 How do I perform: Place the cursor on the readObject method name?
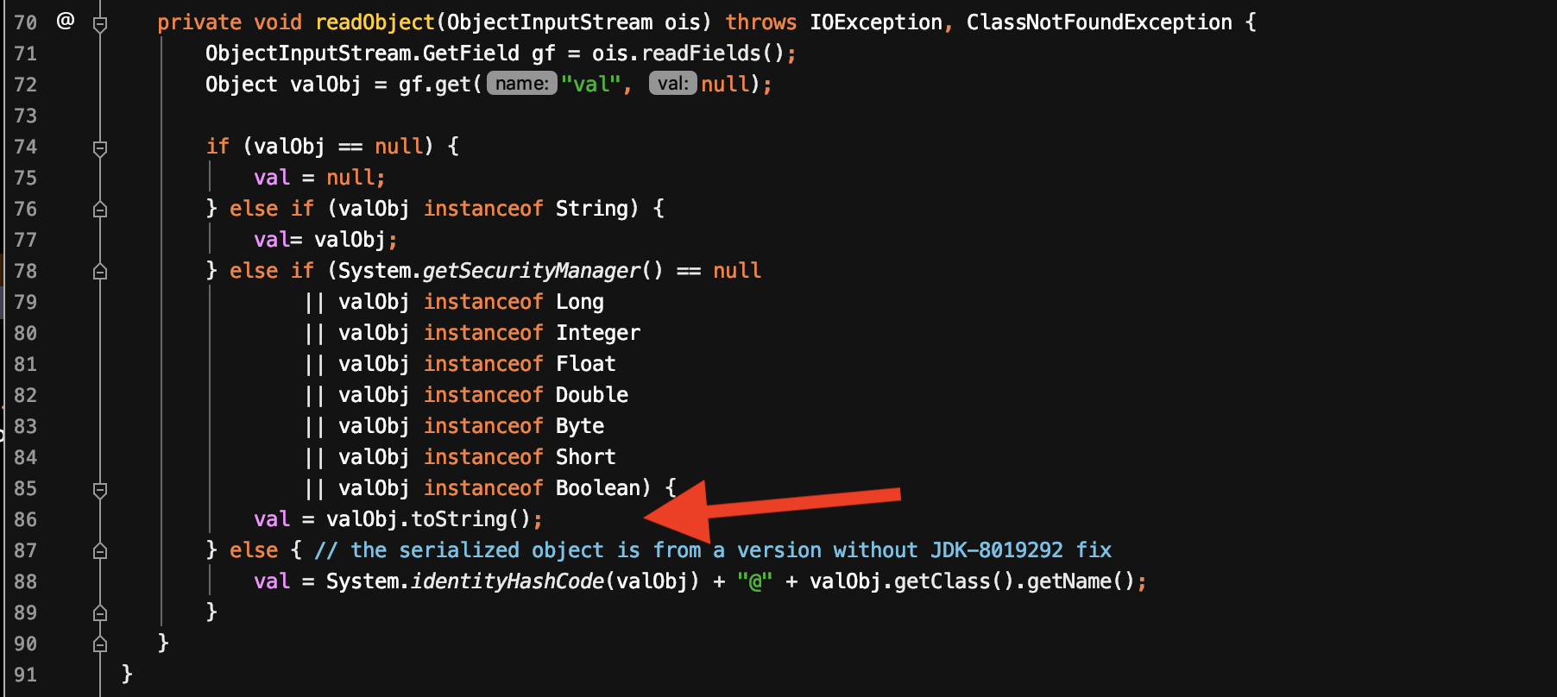375,22
